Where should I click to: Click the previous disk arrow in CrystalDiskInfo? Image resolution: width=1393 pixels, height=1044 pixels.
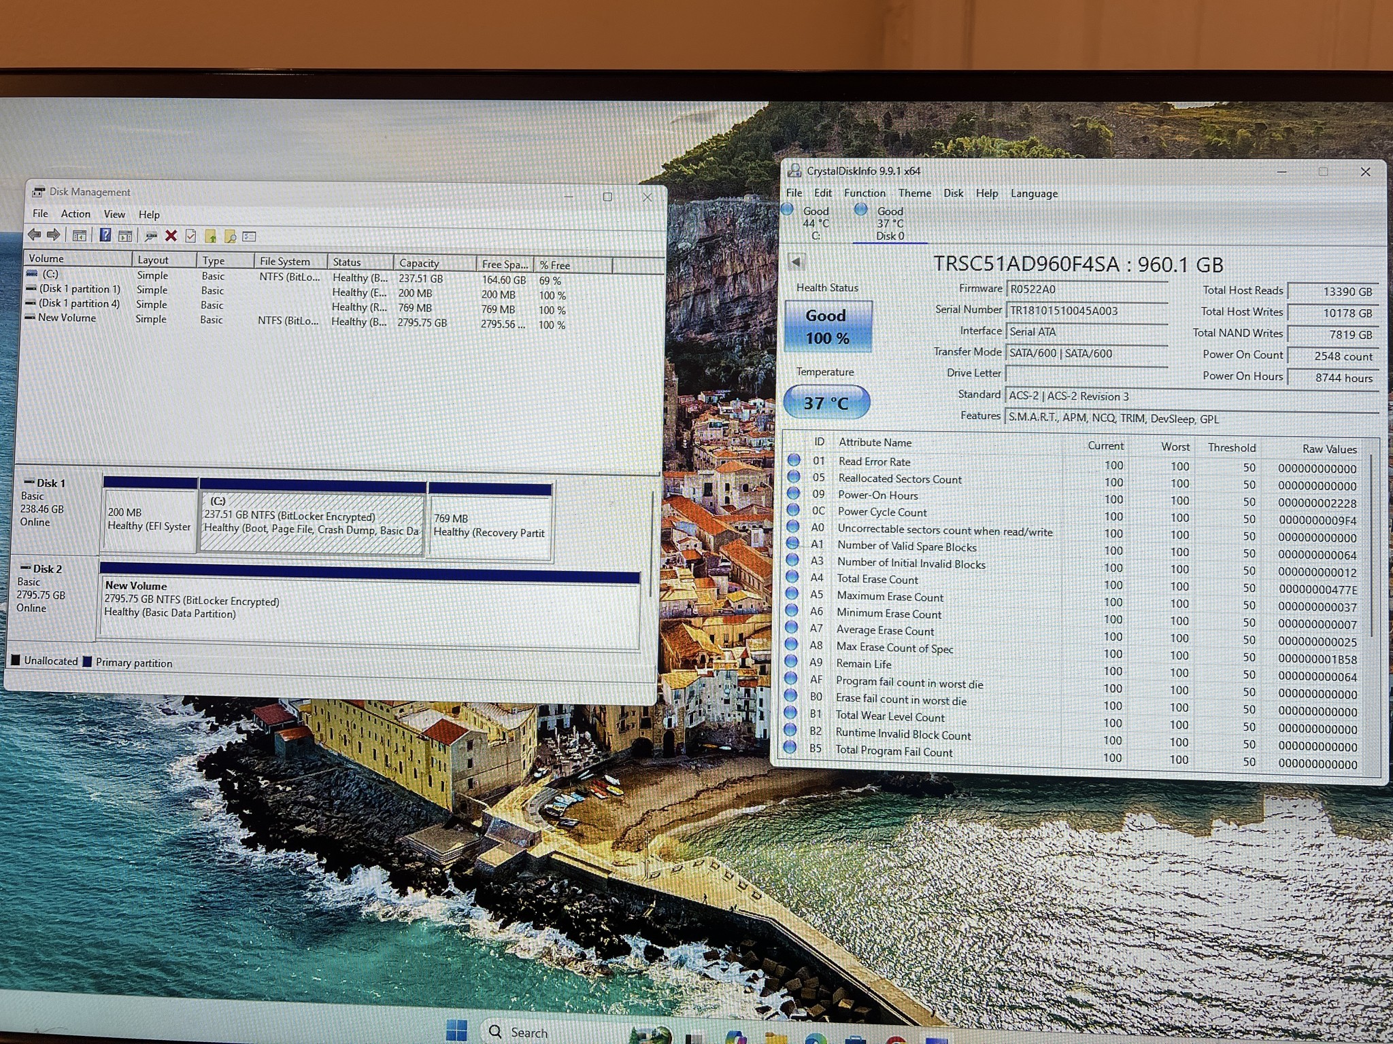[796, 262]
